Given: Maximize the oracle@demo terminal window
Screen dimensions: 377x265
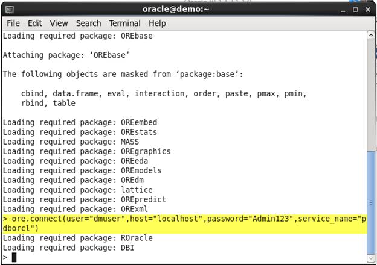Looking at the screenshot, I should click(x=355, y=9).
